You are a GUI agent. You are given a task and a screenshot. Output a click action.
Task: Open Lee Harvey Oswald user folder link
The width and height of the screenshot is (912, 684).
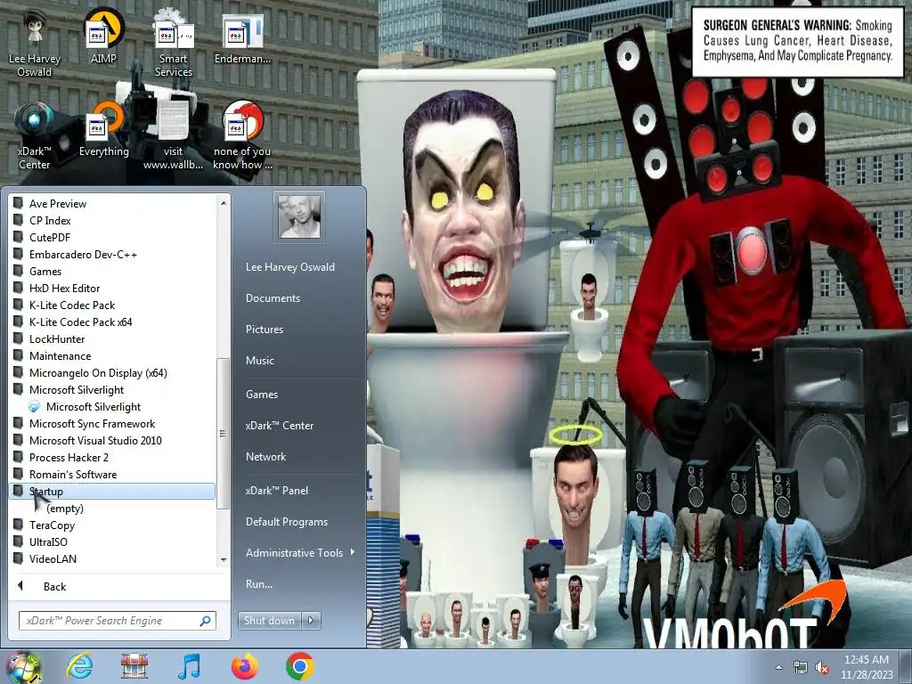pyautogui.click(x=290, y=267)
